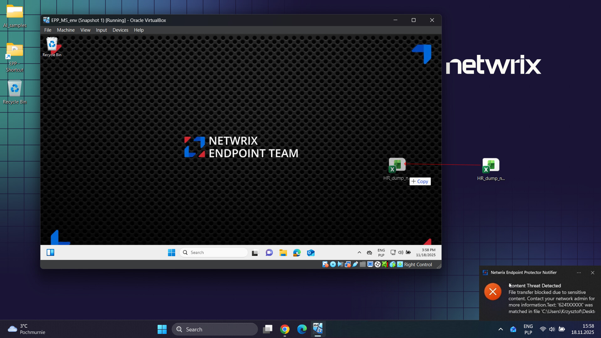Click the recording indicator icon in VirtualBox status bar

[378, 264]
